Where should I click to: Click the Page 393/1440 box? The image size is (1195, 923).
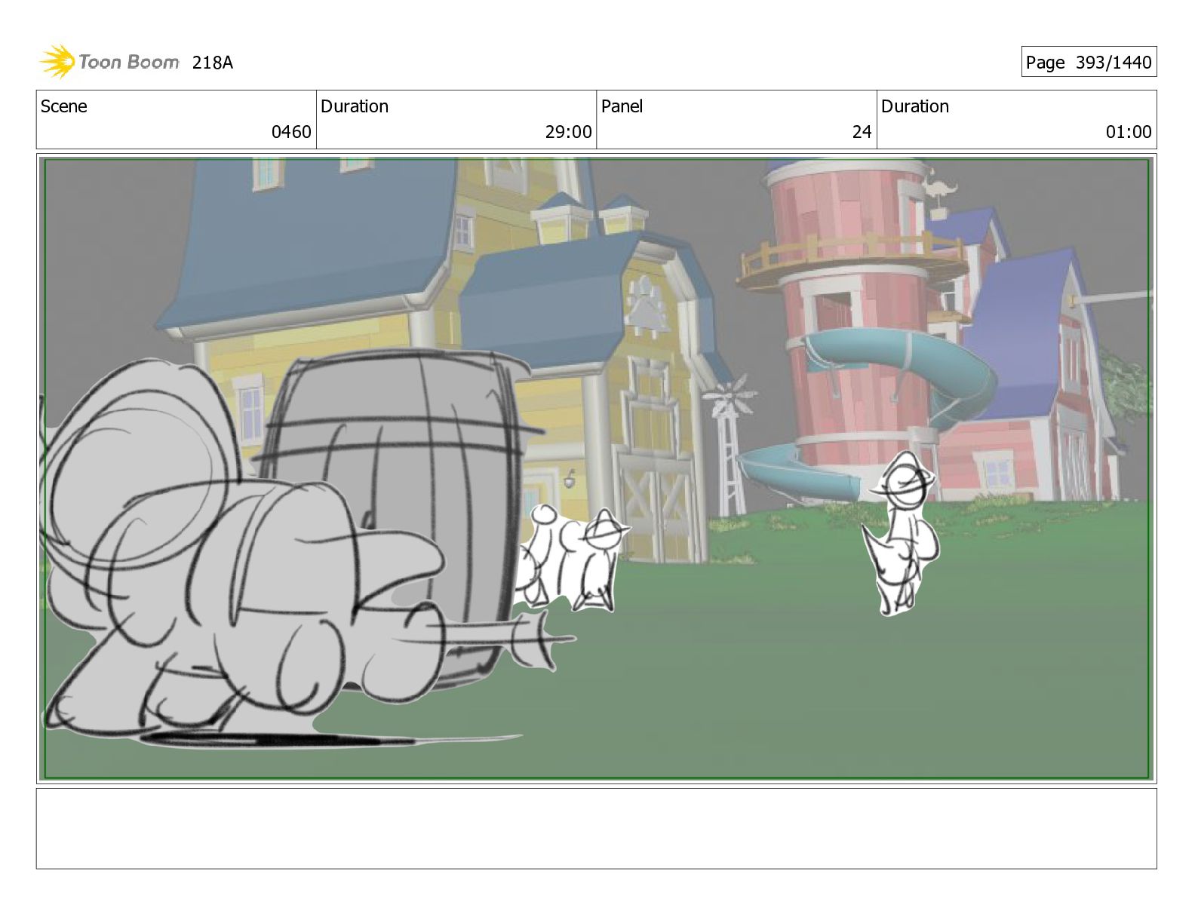[1089, 62]
